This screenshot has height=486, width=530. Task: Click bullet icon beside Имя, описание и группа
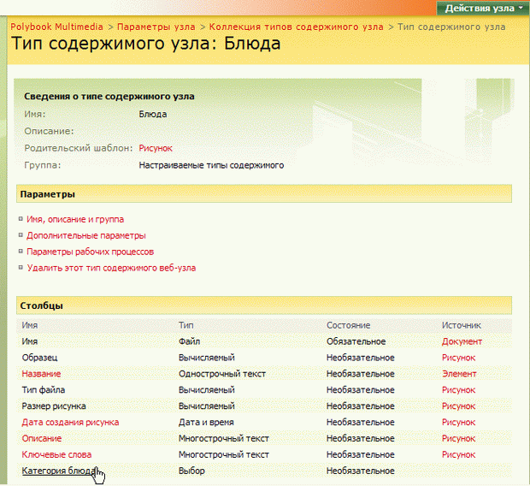coord(21,219)
